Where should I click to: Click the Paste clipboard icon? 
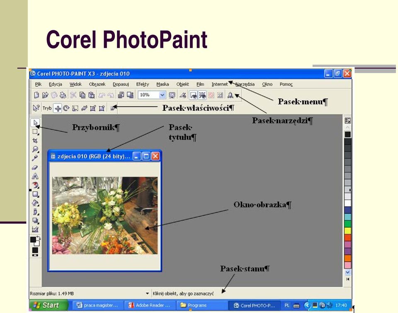(x=91, y=95)
